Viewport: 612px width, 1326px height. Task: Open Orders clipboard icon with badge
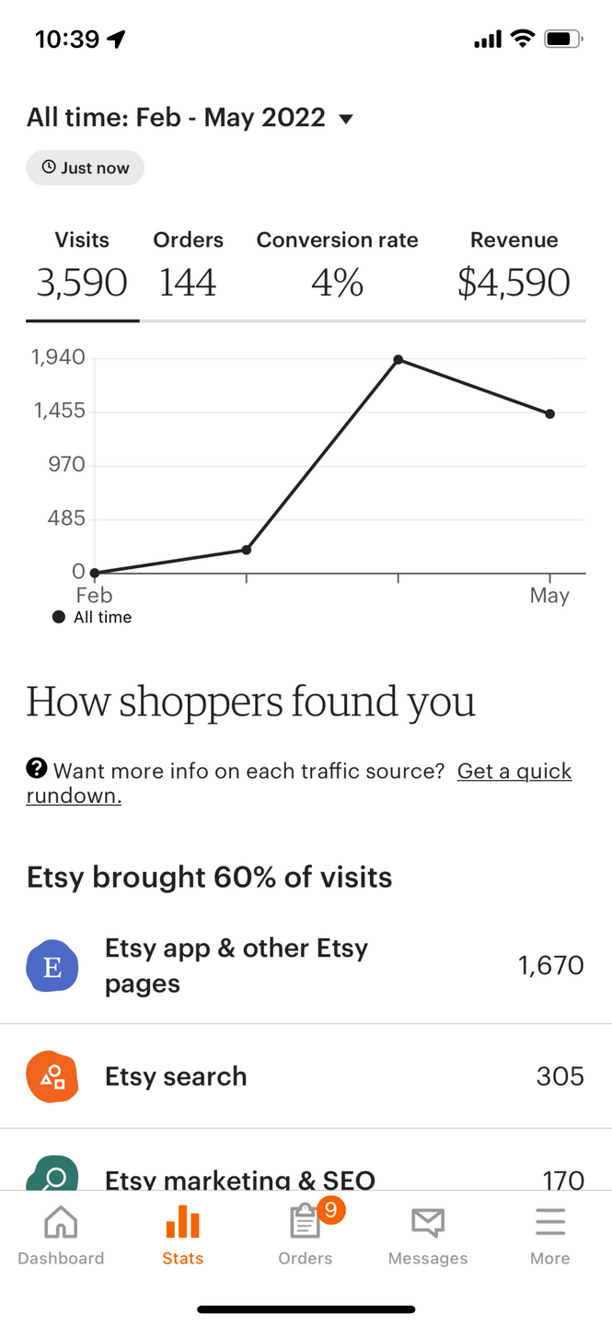click(x=305, y=1223)
